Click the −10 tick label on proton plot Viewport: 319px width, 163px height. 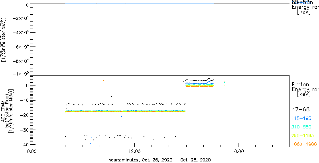[24, 100]
